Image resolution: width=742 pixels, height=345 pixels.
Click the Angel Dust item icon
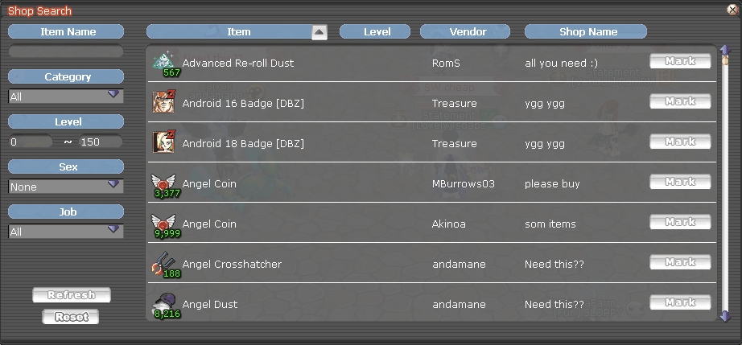point(165,304)
